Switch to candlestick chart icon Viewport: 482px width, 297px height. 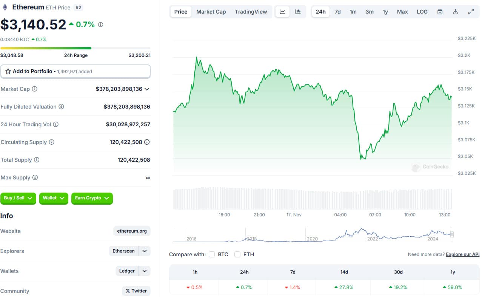pyautogui.click(x=298, y=12)
